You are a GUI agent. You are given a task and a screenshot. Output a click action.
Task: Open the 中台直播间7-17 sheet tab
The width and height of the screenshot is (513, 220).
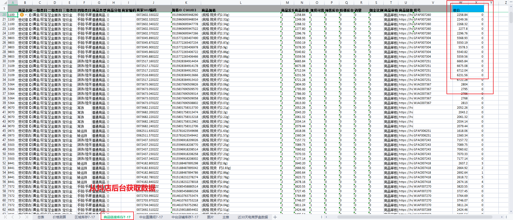coord(151,217)
